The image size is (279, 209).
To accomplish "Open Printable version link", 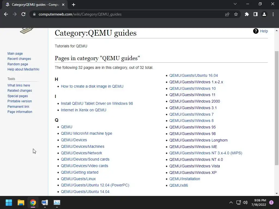I will [x=20, y=101].
